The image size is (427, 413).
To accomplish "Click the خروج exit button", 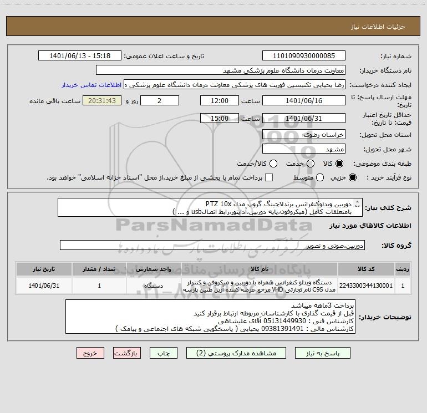I will (90, 353).
